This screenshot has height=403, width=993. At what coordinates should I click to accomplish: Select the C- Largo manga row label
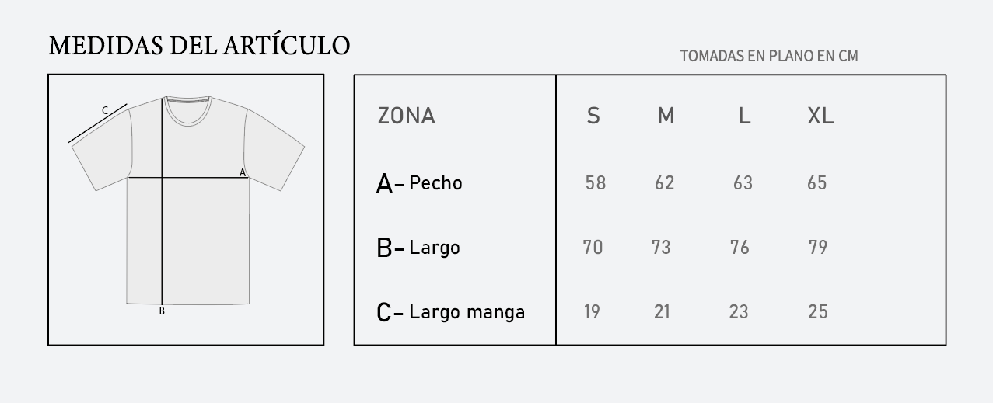click(451, 312)
